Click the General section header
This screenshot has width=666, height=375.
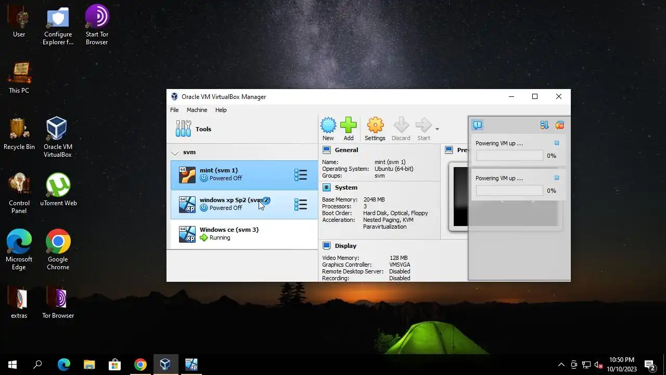[x=347, y=150]
